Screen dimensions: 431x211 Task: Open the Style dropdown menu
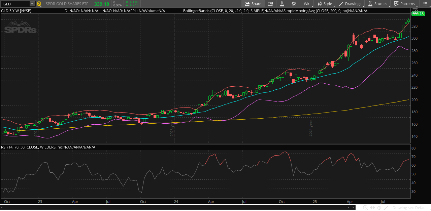325,4
